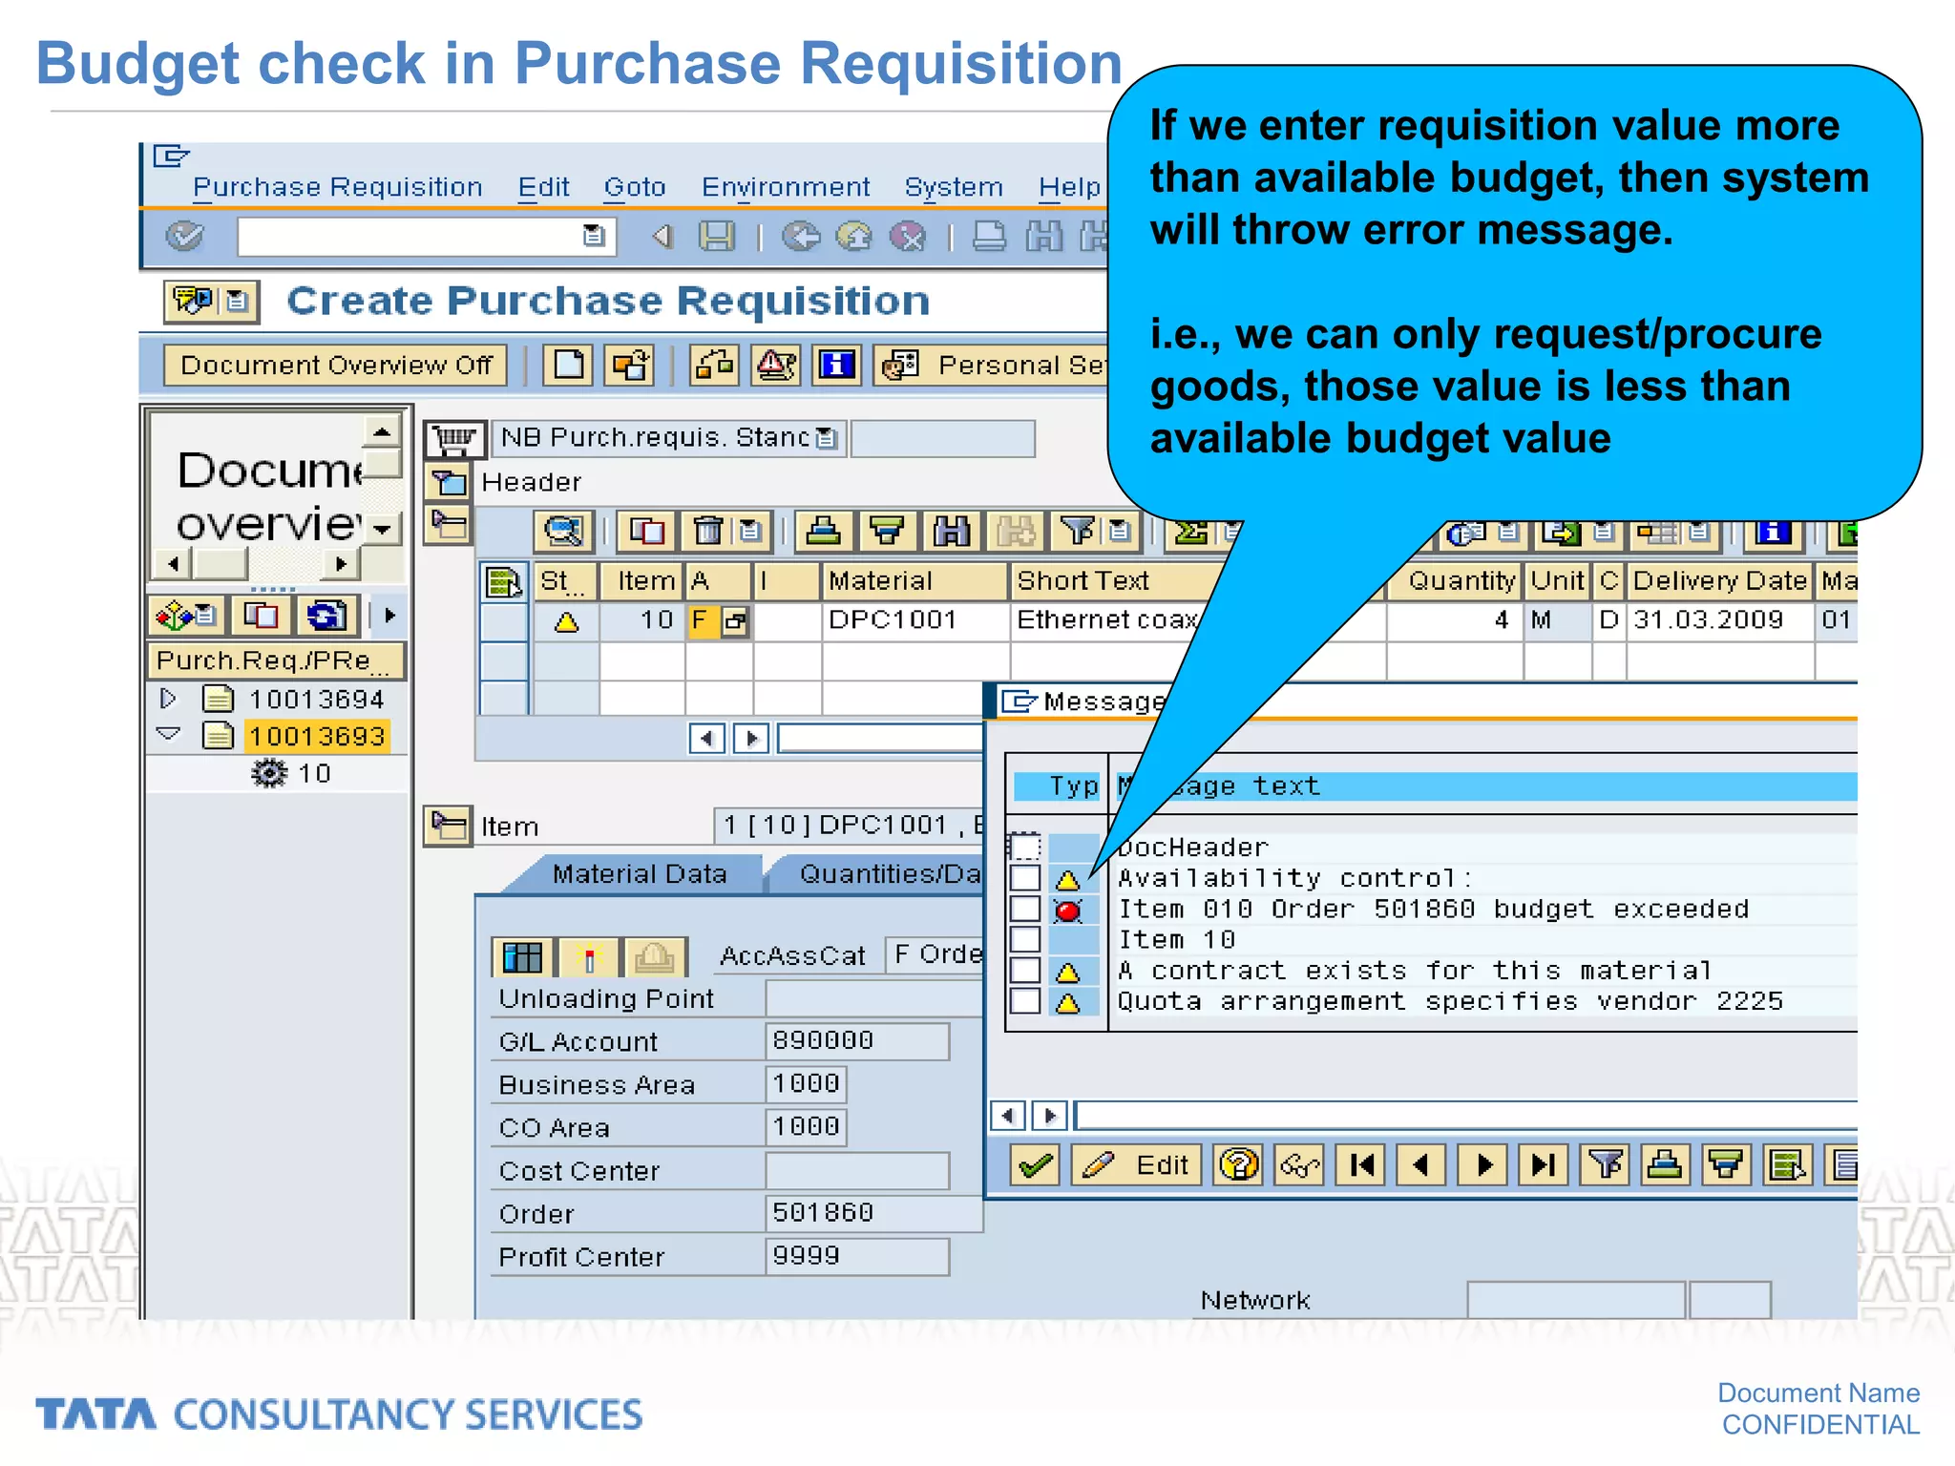This screenshot has height=1466, width=1955.
Task: Click the filter funnel icon in item toolbar
Action: tap(1078, 531)
